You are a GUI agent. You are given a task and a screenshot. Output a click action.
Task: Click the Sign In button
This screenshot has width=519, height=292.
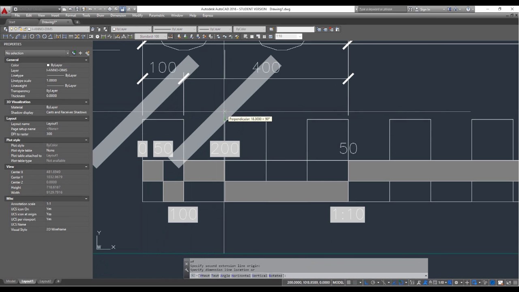point(425,9)
